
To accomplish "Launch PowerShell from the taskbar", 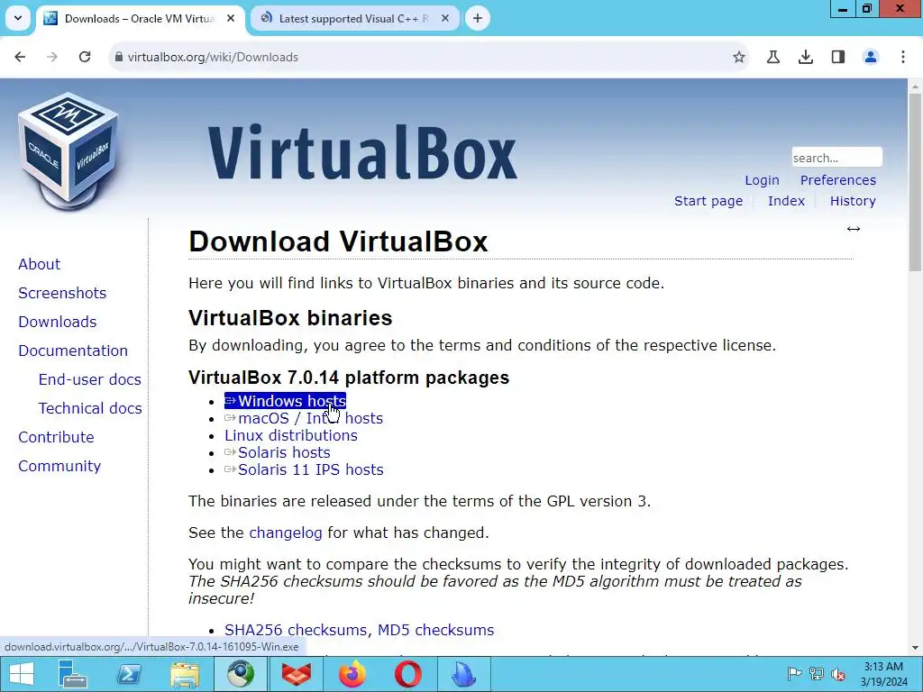I will 129,674.
